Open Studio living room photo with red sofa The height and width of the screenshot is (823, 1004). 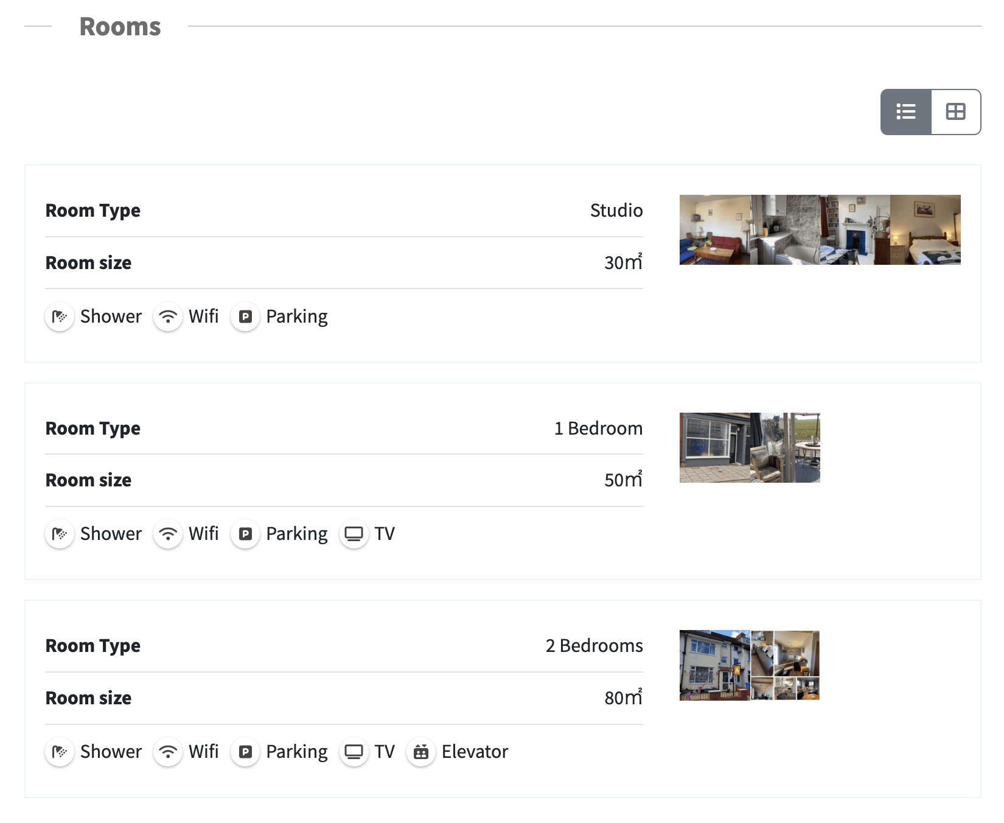click(714, 229)
